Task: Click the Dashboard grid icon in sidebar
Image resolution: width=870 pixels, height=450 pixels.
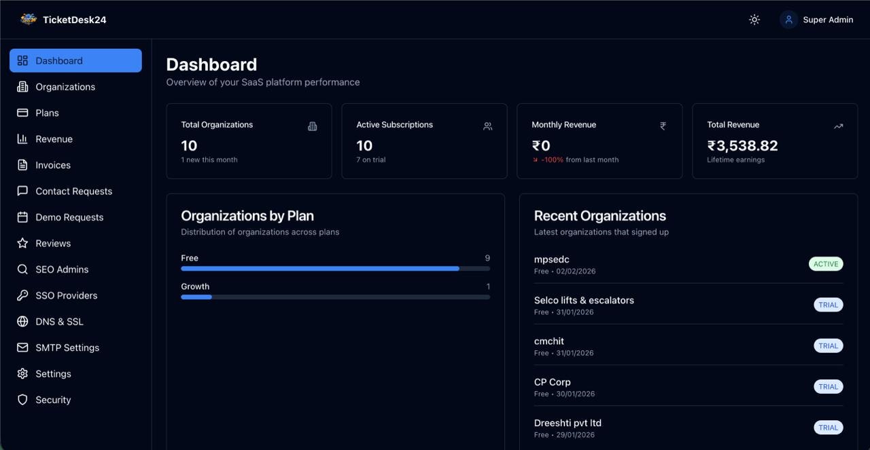Action: [x=22, y=60]
